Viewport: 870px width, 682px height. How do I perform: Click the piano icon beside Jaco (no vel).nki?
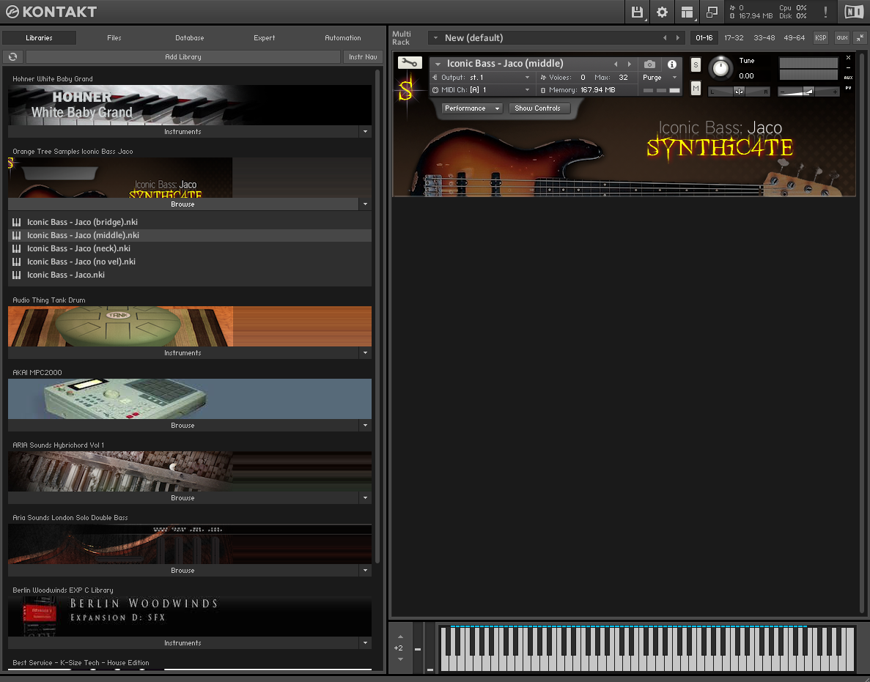coord(17,262)
